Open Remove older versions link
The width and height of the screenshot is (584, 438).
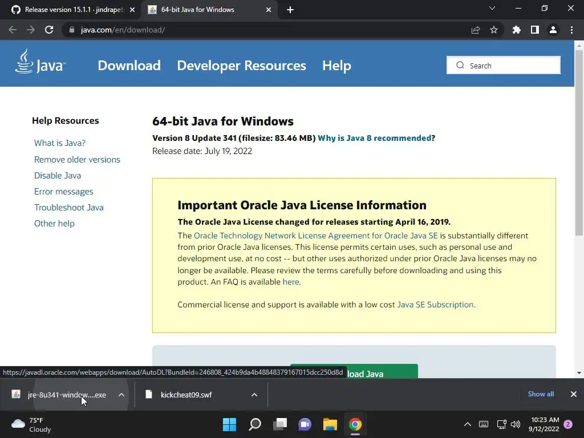77,160
